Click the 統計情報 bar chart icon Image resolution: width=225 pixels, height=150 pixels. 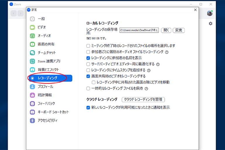point(33,95)
